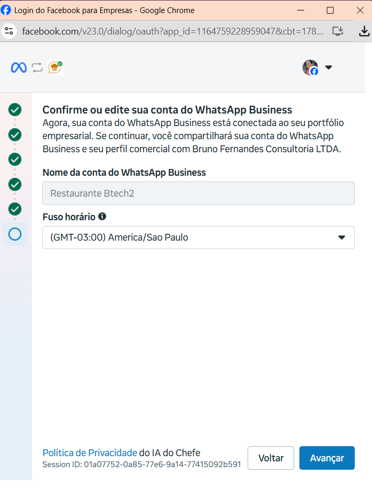Maximize the Chrome window

tap(330, 10)
